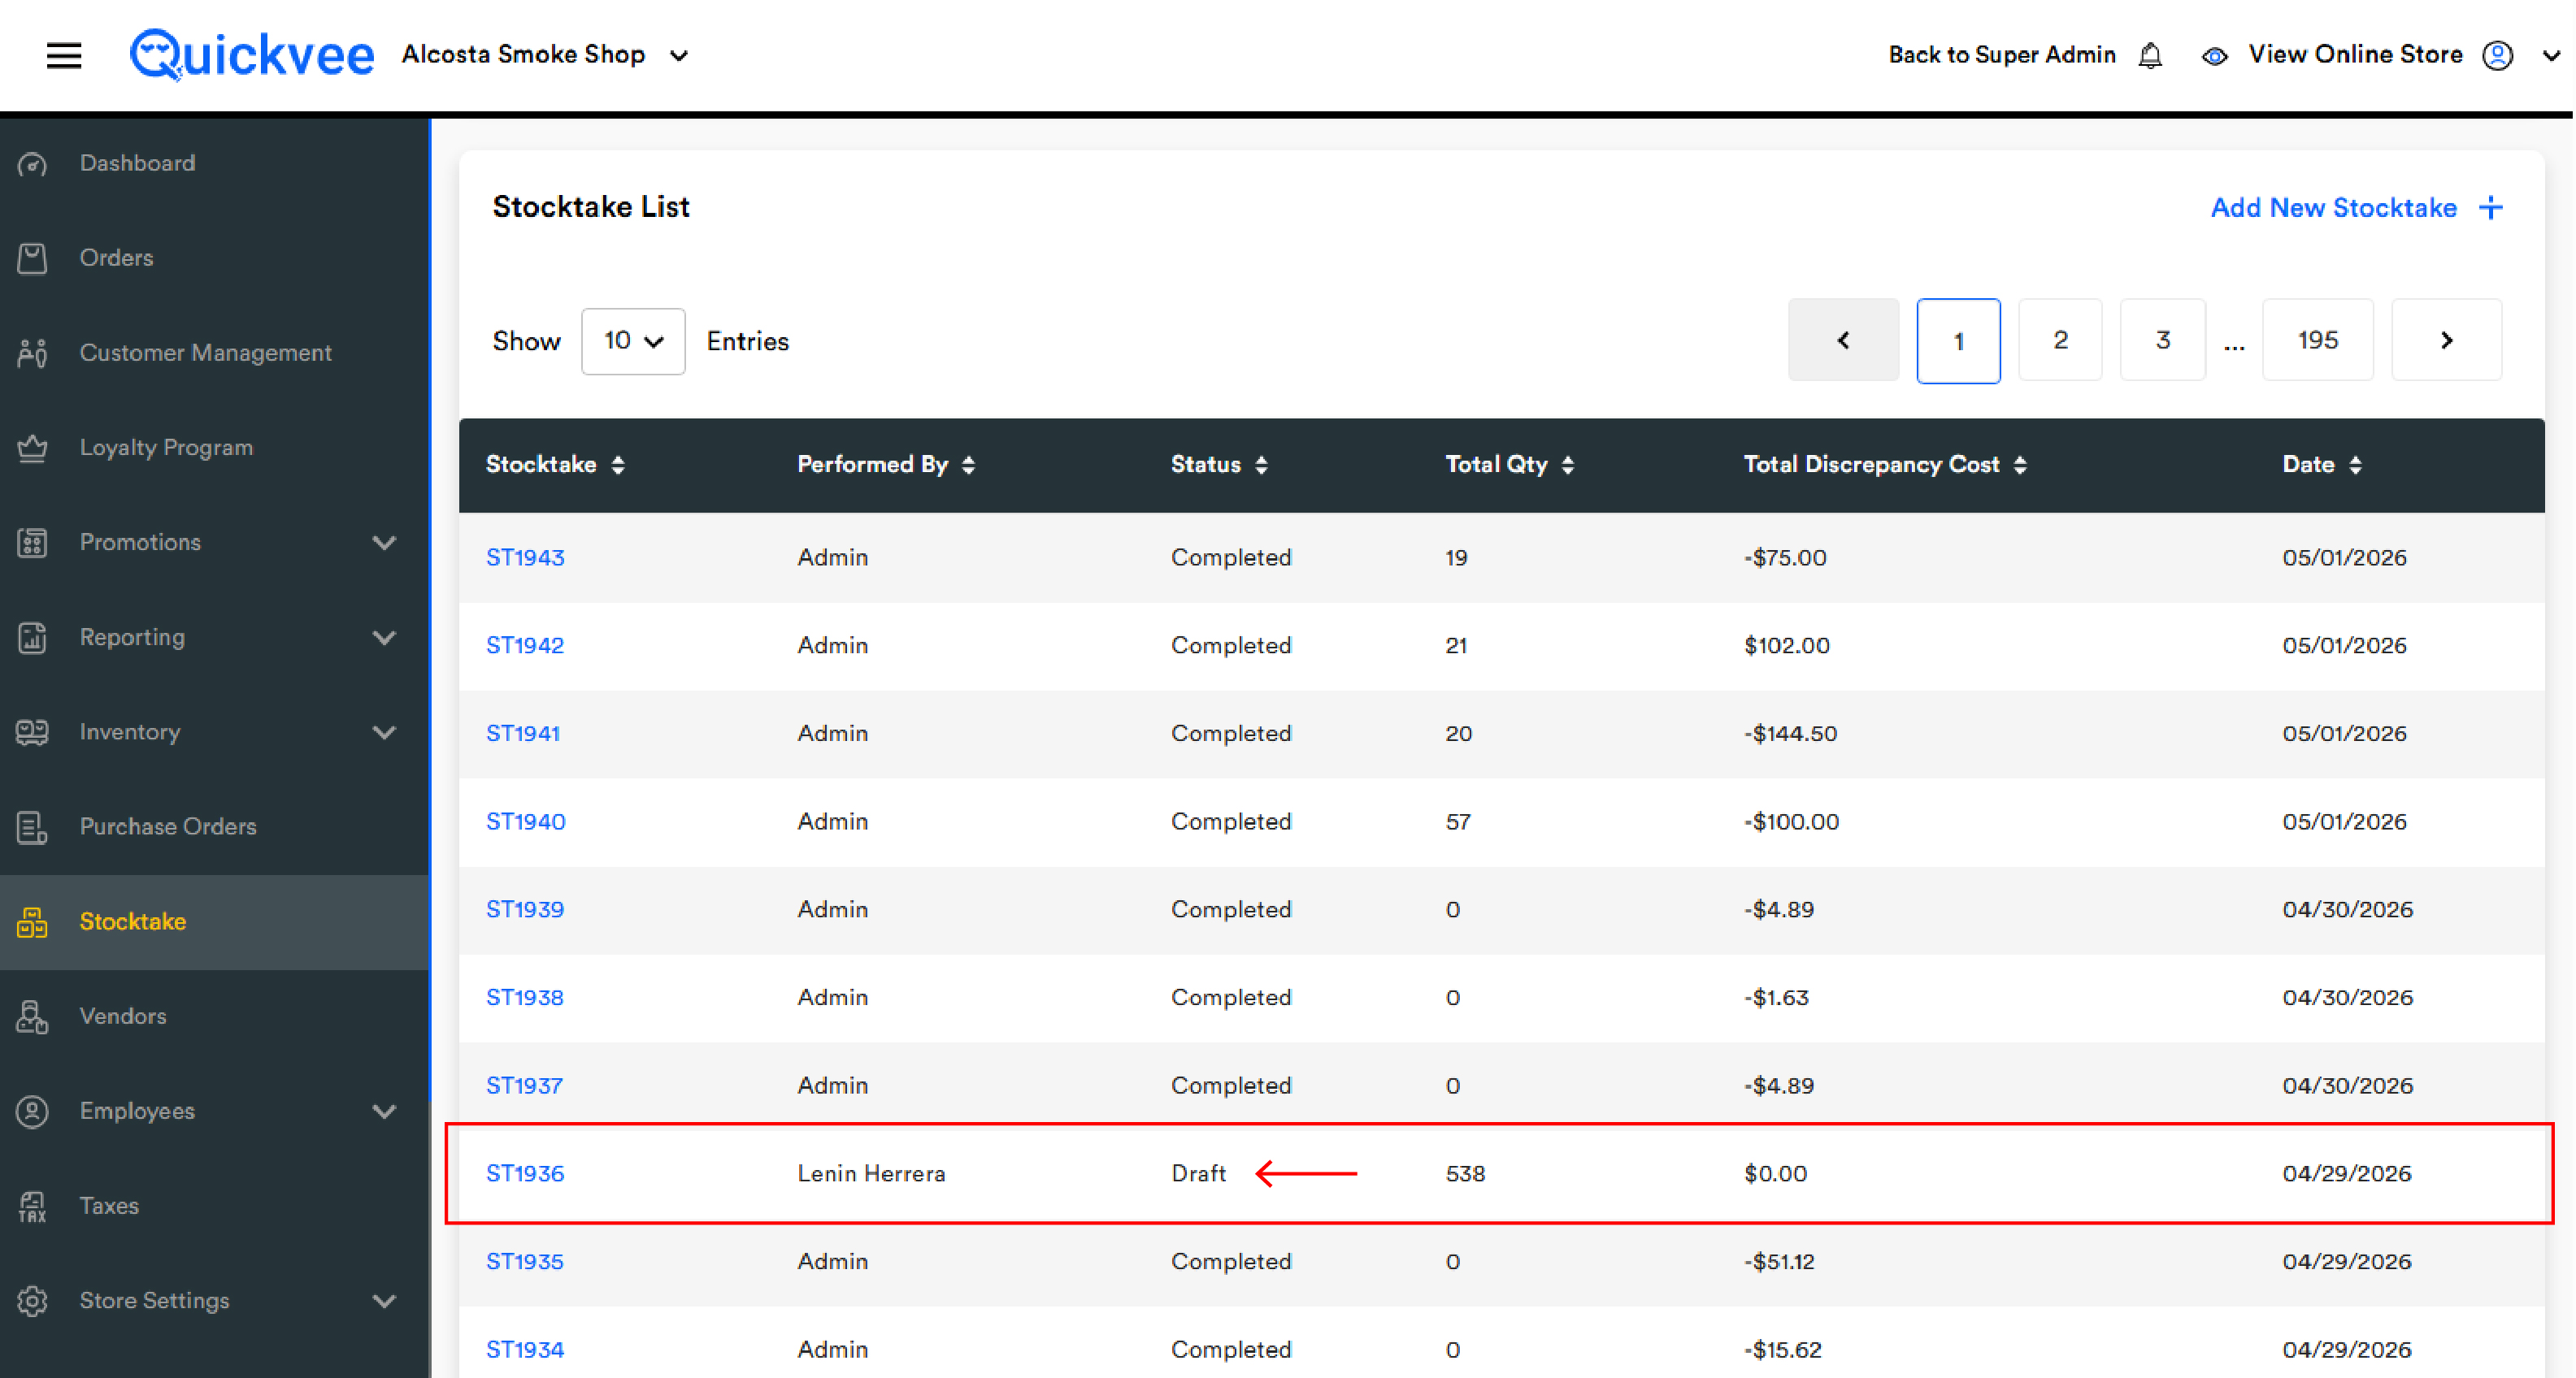Click the plus icon next to Add New Stocktake
The image size is (2576, 1378).
tap(2491, 208)
